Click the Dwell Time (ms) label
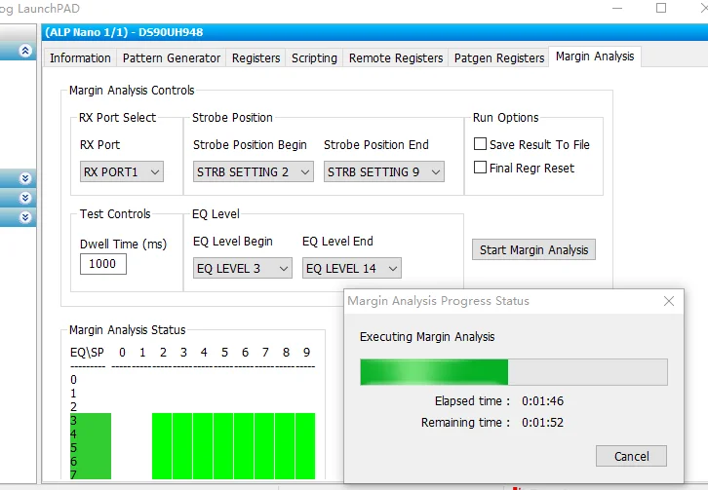Image resolution: width=708 pixels, height=490 pixels. tap(123, 245)
